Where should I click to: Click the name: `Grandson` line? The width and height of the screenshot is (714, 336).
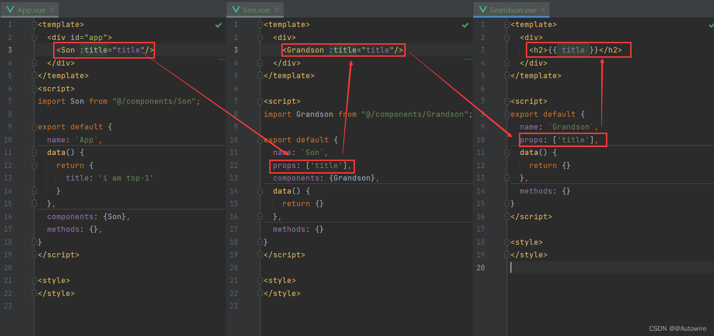click(559, 127)
